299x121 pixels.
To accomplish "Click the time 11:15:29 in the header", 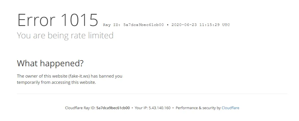I will pyautogui.click(x=210, y=25).
